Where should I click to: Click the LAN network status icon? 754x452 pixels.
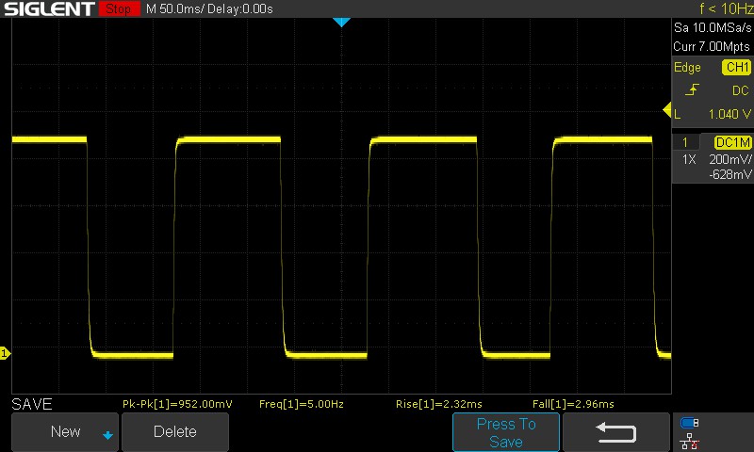690,441
